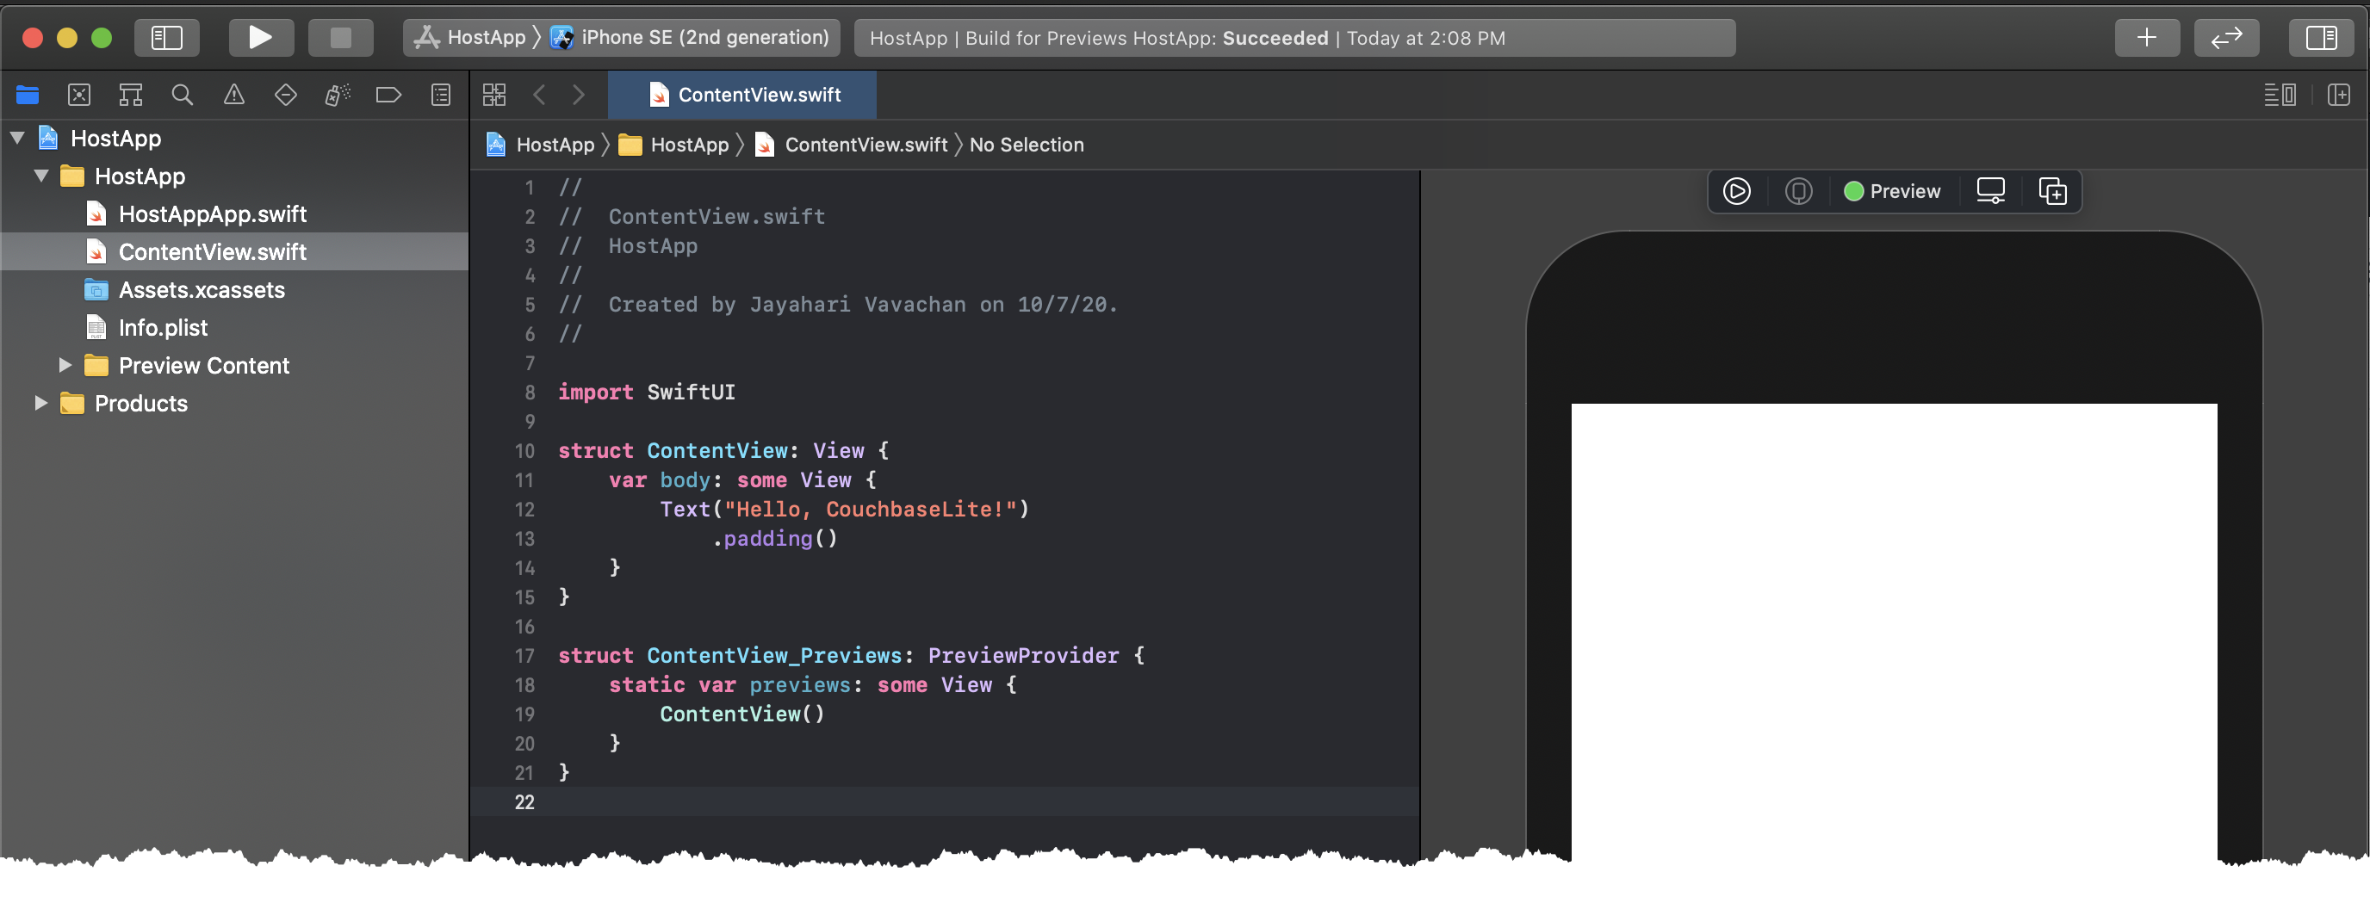
Task: Click the Stop button in toolbar
Action: (340, 38)
